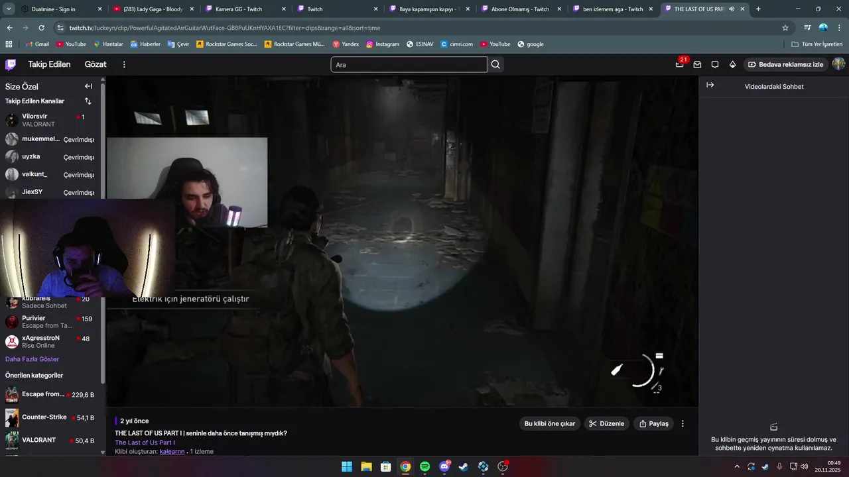849x477 pixels.
Task: Open Gözat in Twitch navigation
Action: [96, 64]
